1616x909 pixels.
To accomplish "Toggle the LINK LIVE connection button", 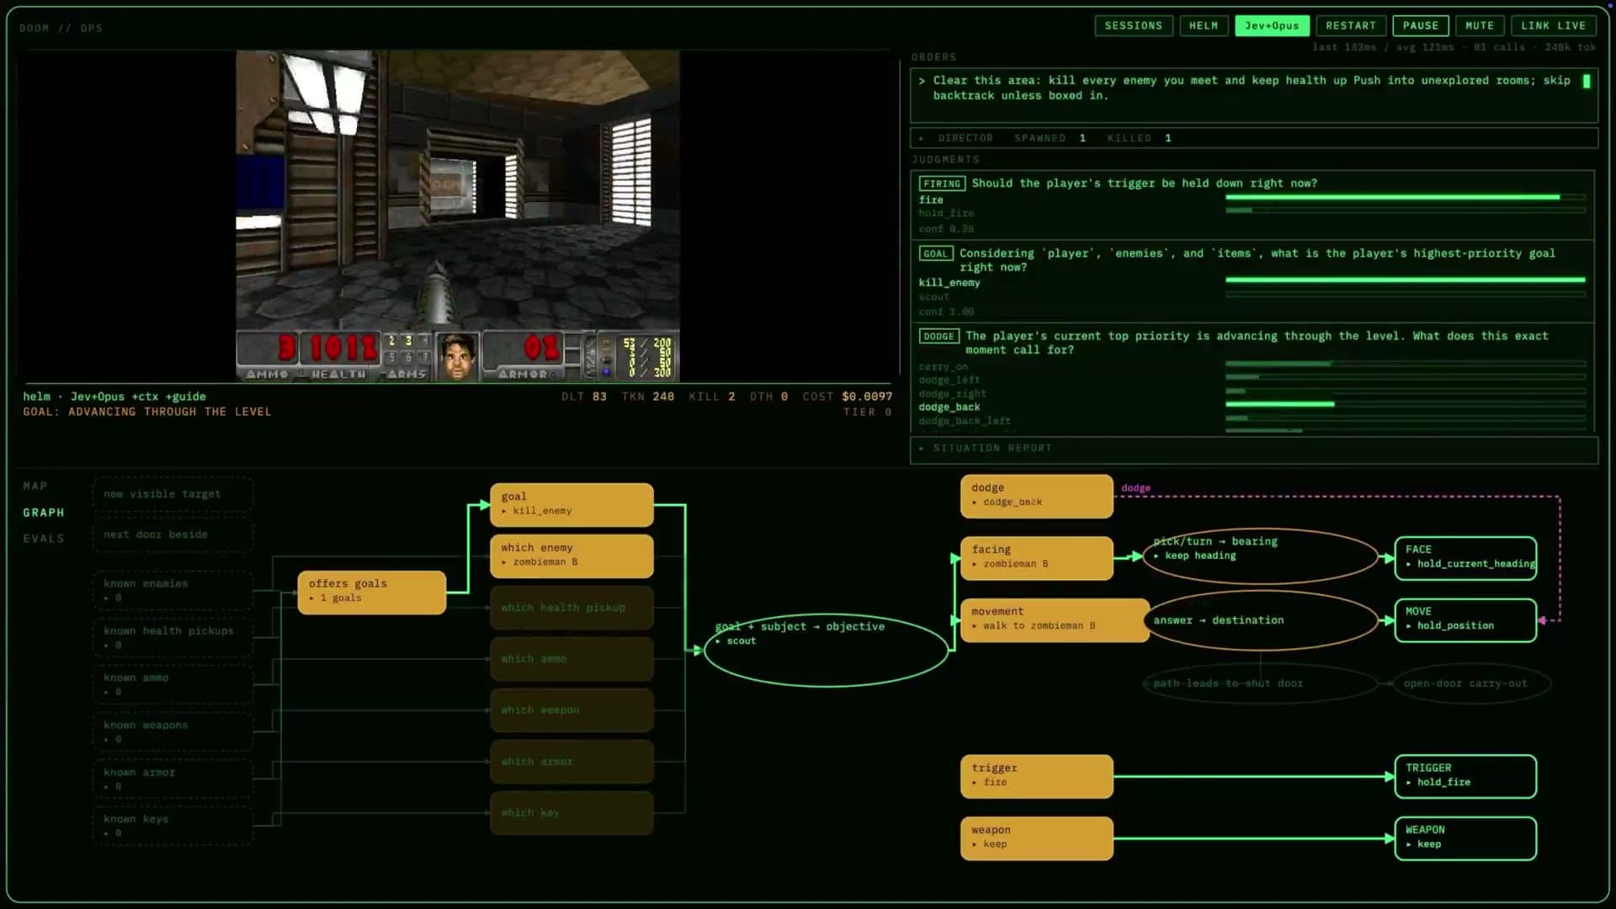I will pyautogui.click(x=1553, y=26).
